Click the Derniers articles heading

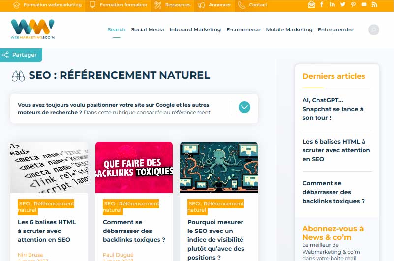tap(333, 76)
